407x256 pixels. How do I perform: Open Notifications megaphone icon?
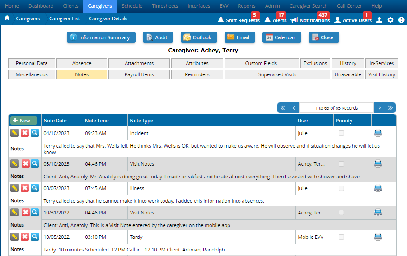(x=294, y=20)
